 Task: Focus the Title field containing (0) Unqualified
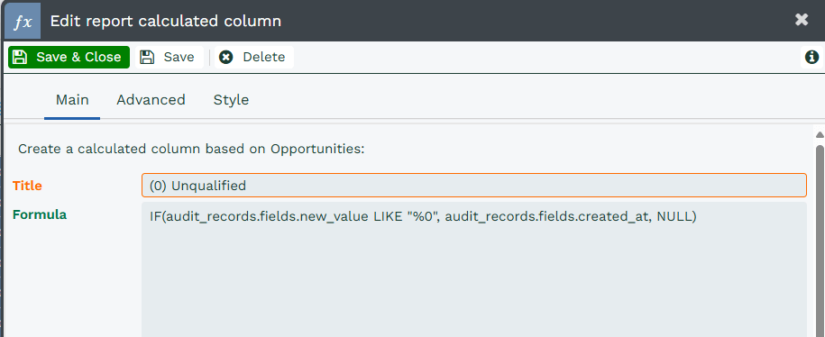click(x=473, y=186)
